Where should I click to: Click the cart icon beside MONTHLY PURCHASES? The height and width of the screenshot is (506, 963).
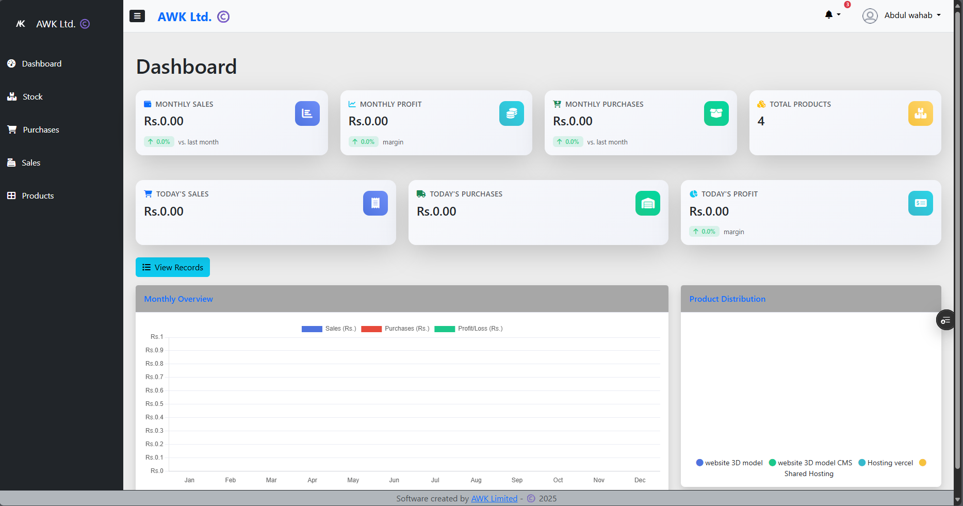(557, 104)
